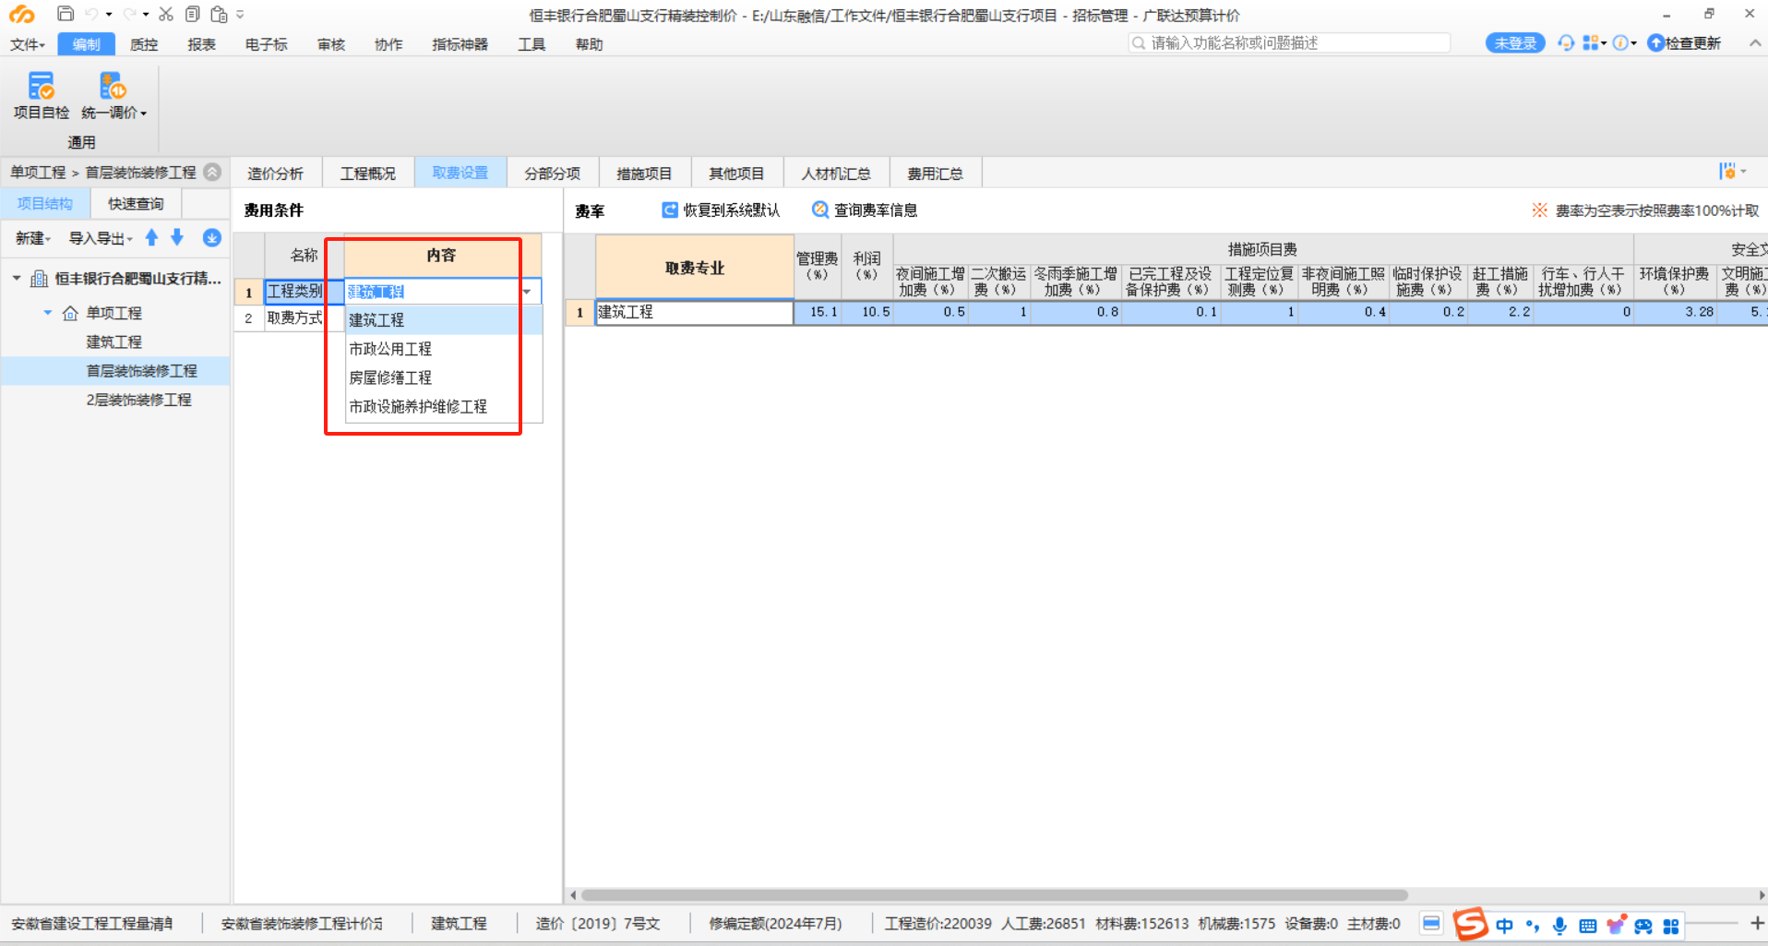Click the horizontal scrollbar of rate table
Image resolution: width=1768 pixels, height=946 pixels.
pos(995,894)
